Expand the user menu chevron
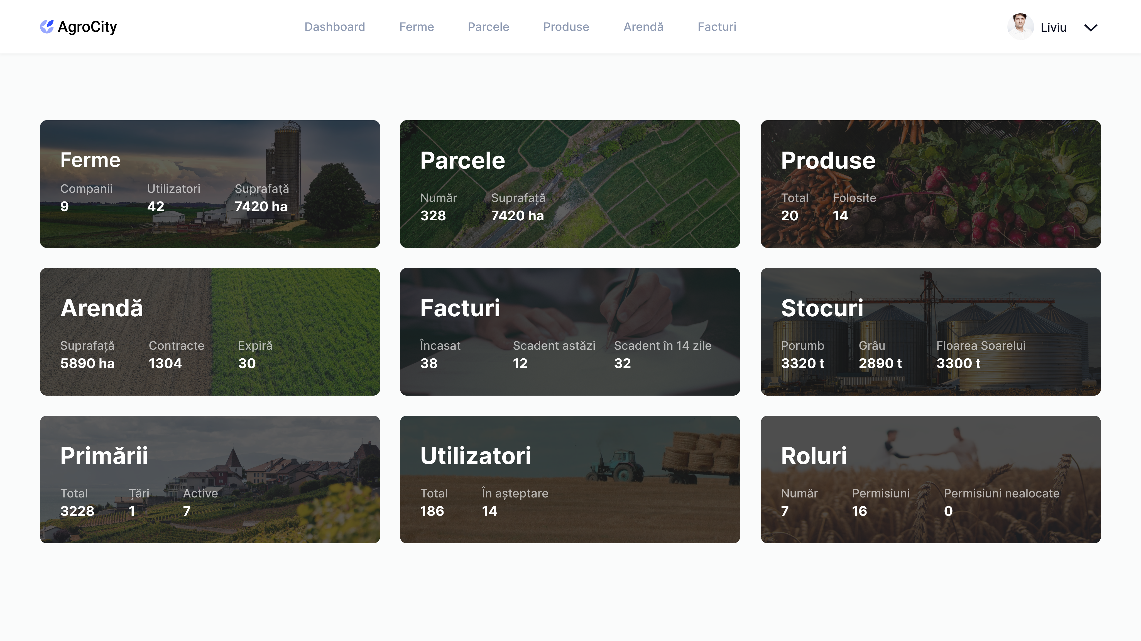The height and width of the screenshot is (641, 1141). coord(1091,28)
